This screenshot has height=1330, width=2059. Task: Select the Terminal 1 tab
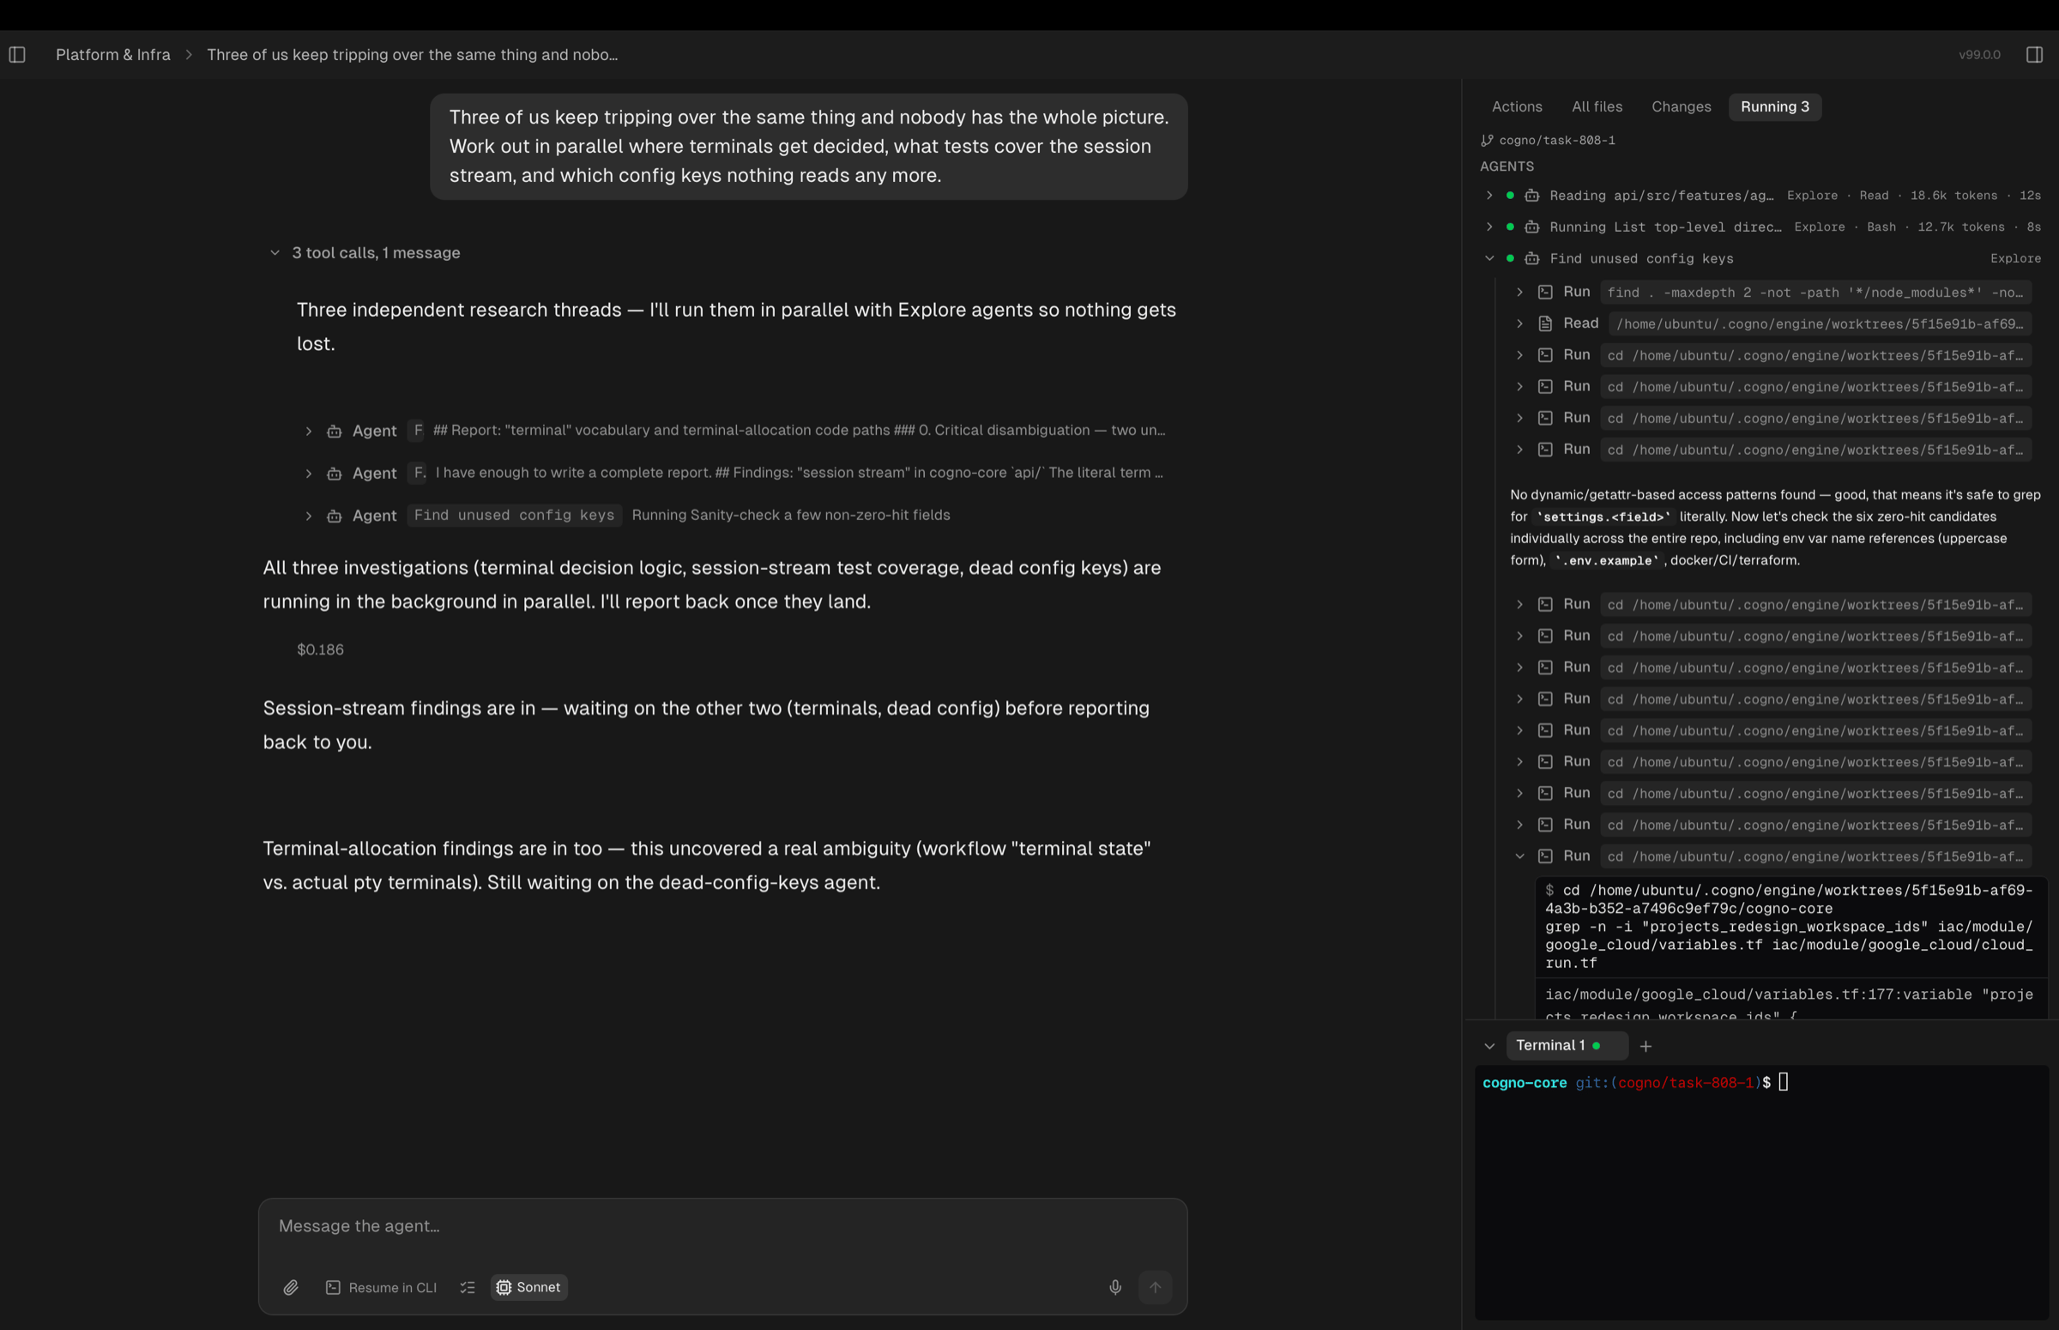pos(1566,1046)
